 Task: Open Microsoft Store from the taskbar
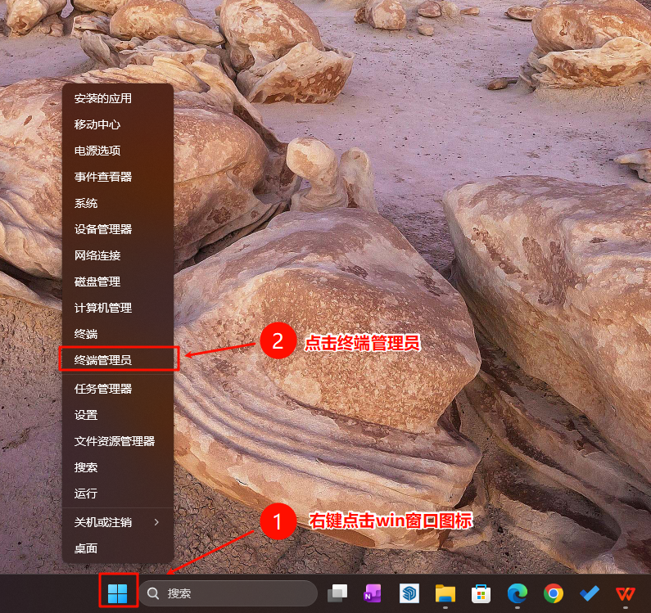pyautogui.click(x=481, y=593)
